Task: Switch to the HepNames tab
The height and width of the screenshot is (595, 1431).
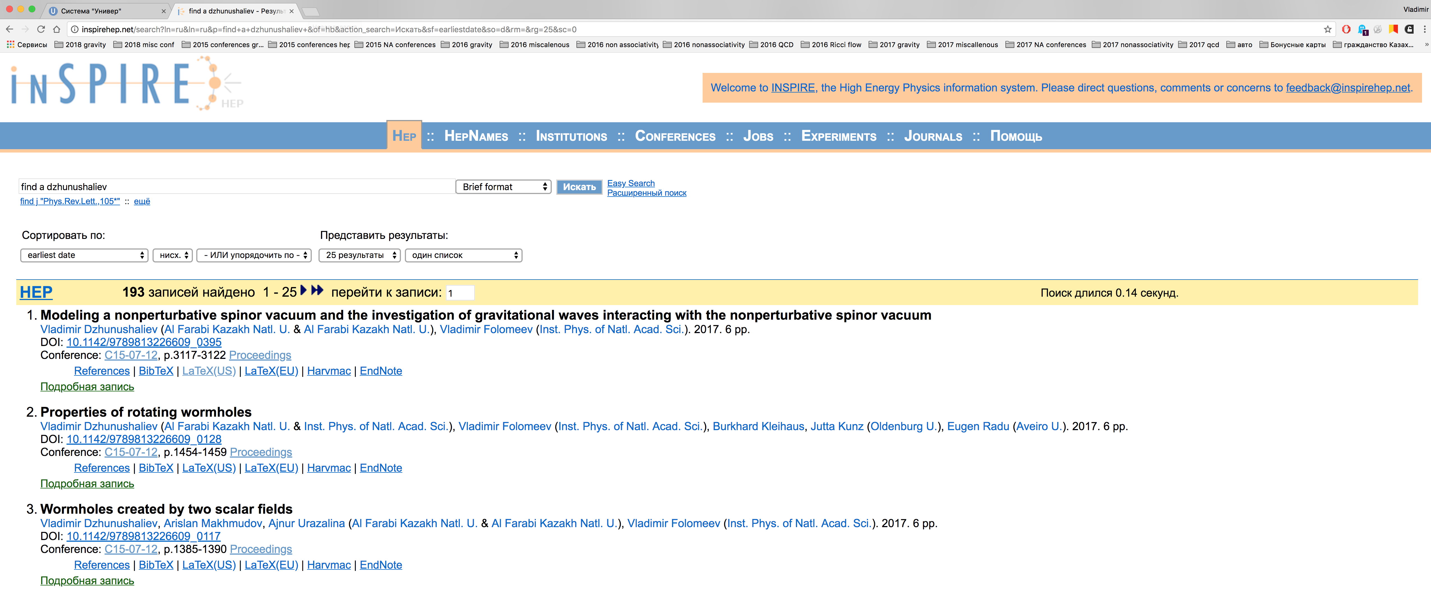Action: tap(476, 137)
